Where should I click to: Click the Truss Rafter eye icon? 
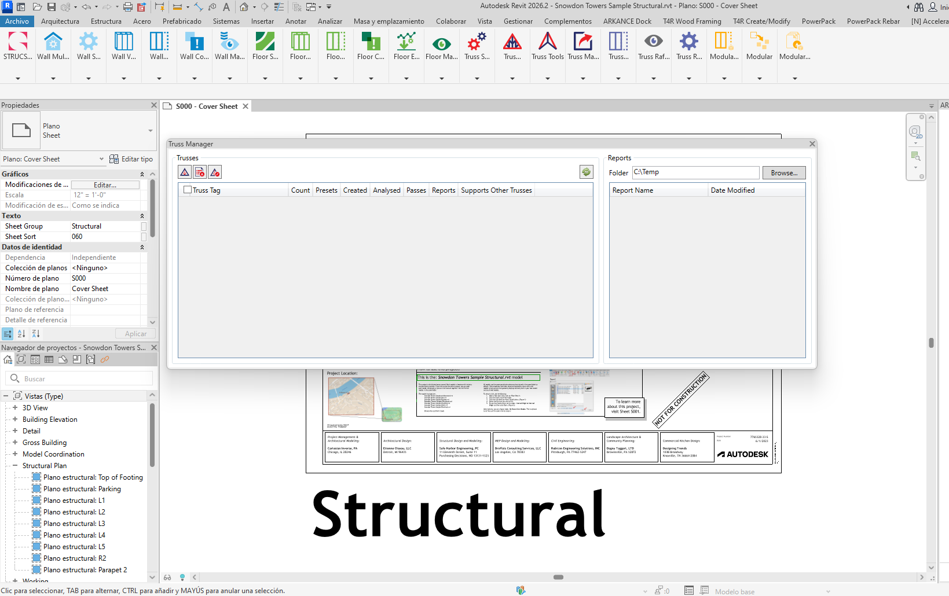pyautogui.click(x=653, y=46)
